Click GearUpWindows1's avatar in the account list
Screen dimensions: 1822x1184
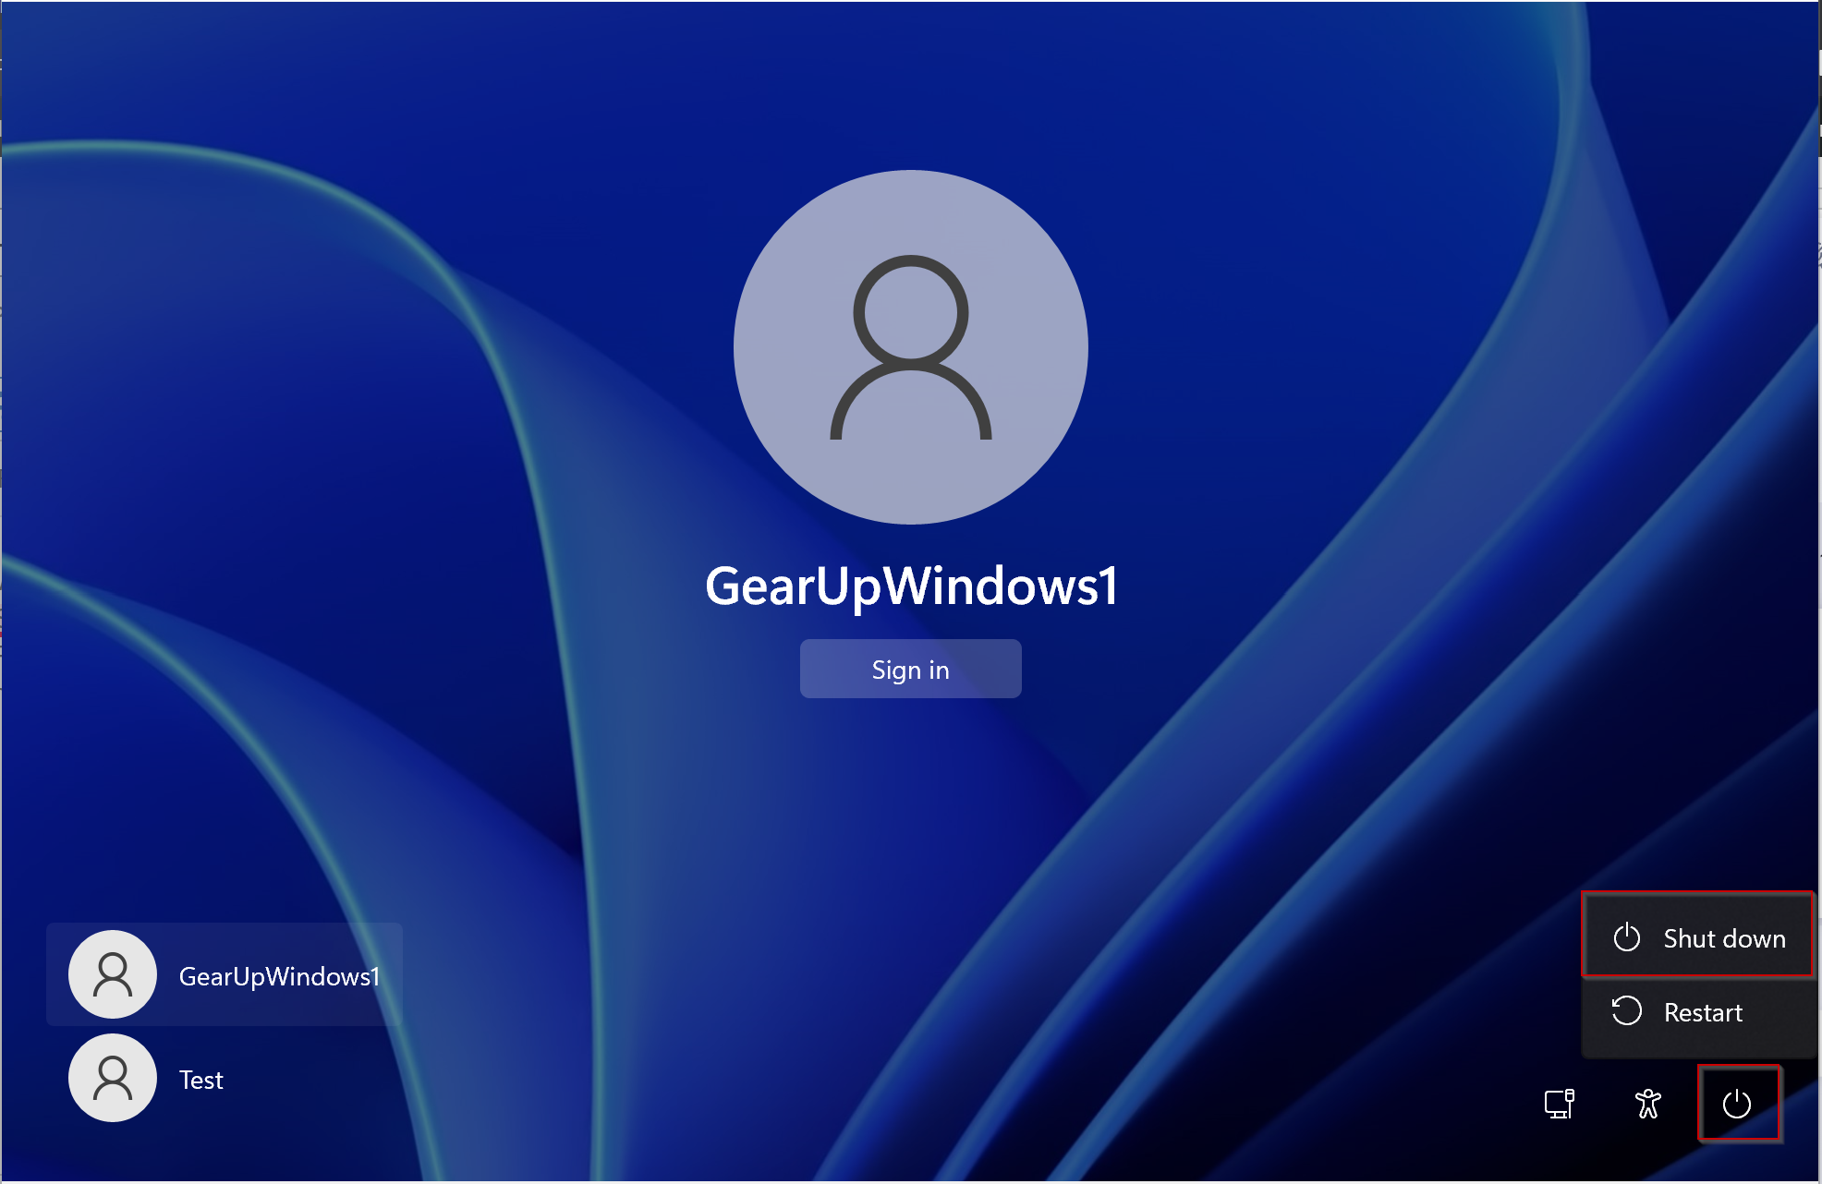click(x=112, y=975)
